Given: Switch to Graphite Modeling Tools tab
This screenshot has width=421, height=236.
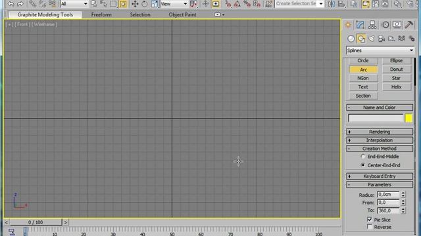Looking at the screenshot, I should click(x=45, y=14).
